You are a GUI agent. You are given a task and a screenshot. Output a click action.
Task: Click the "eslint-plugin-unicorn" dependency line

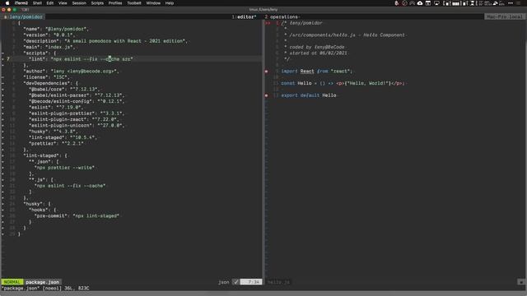[x=77, y=126]
